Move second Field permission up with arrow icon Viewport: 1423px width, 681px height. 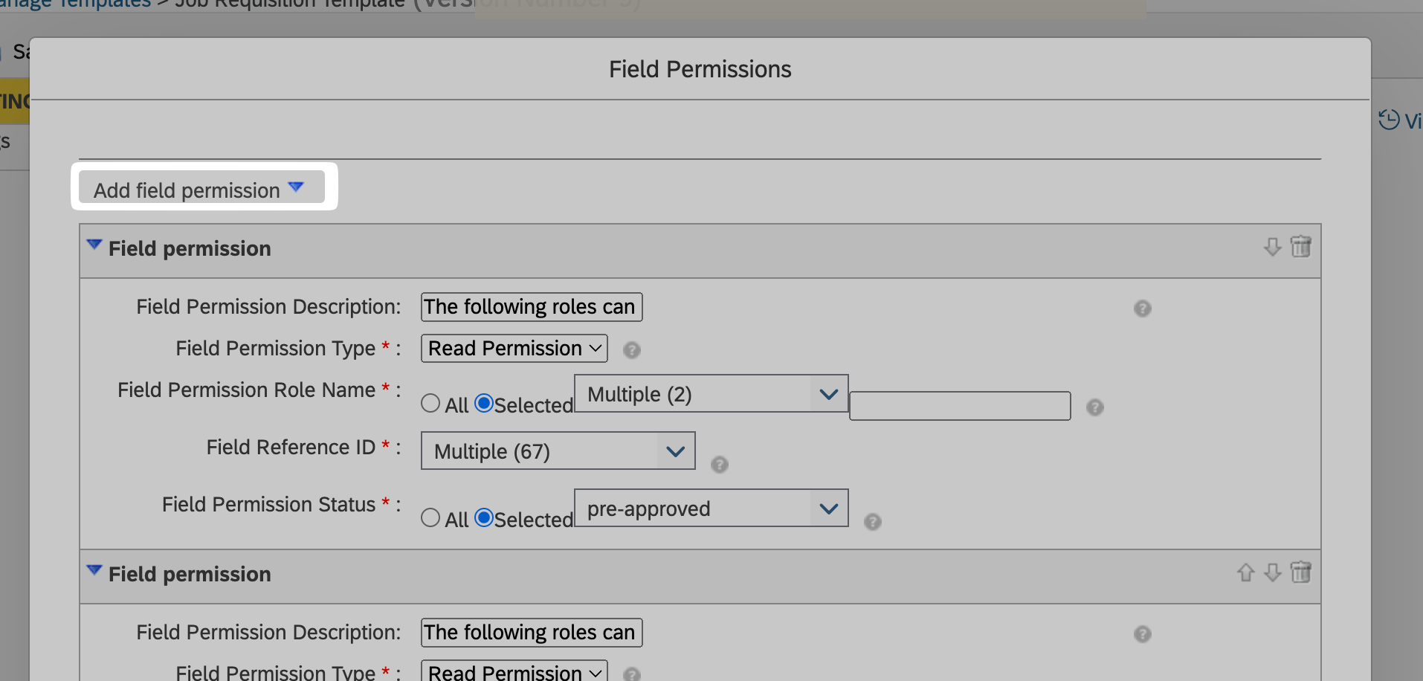point(1245,572)
